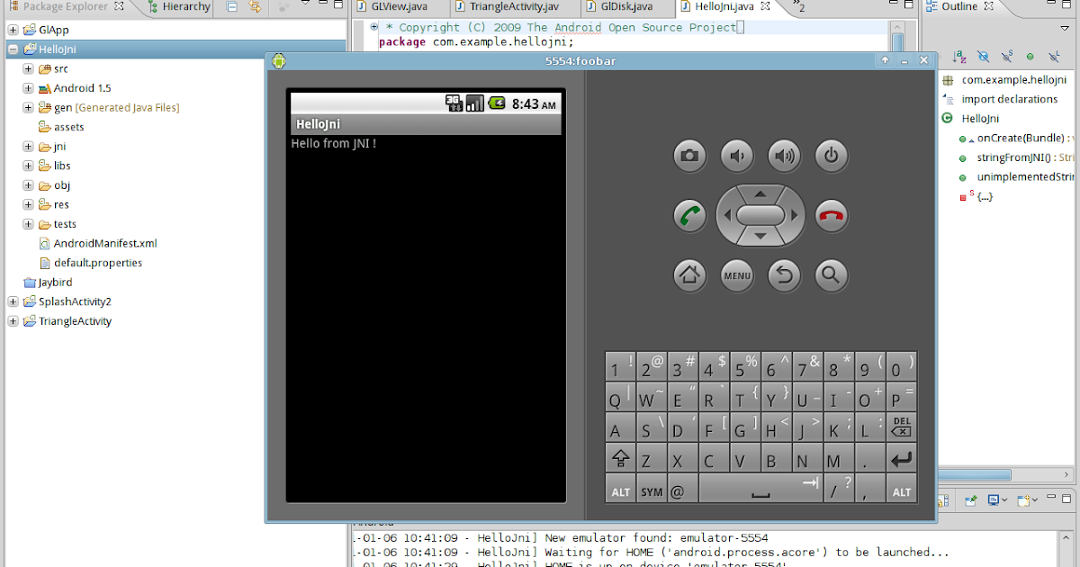The width and height of the screenshot is (1080, 567).
Task: Hit the emulator power button
Action: point(832,157)
